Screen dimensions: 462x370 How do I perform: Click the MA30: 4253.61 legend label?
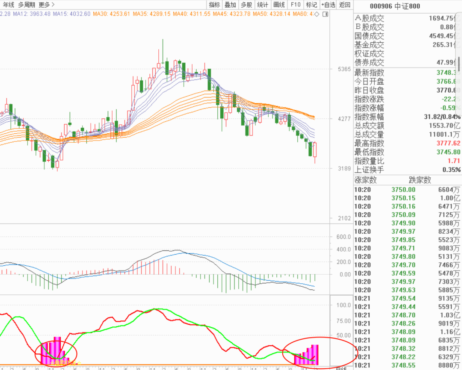[x=111, y=14]
